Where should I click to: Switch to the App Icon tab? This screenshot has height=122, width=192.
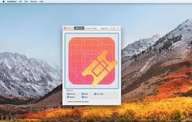pos(79,28)
